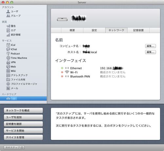Screen dimensions: 164x151
Task: Select Time Machine text in sidebar
Action: 19,58
